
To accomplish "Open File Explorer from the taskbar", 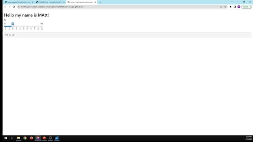I will point(19,138).
